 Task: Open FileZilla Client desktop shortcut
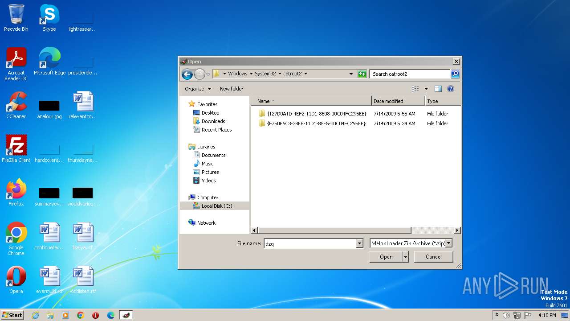[x=16, y=149]
